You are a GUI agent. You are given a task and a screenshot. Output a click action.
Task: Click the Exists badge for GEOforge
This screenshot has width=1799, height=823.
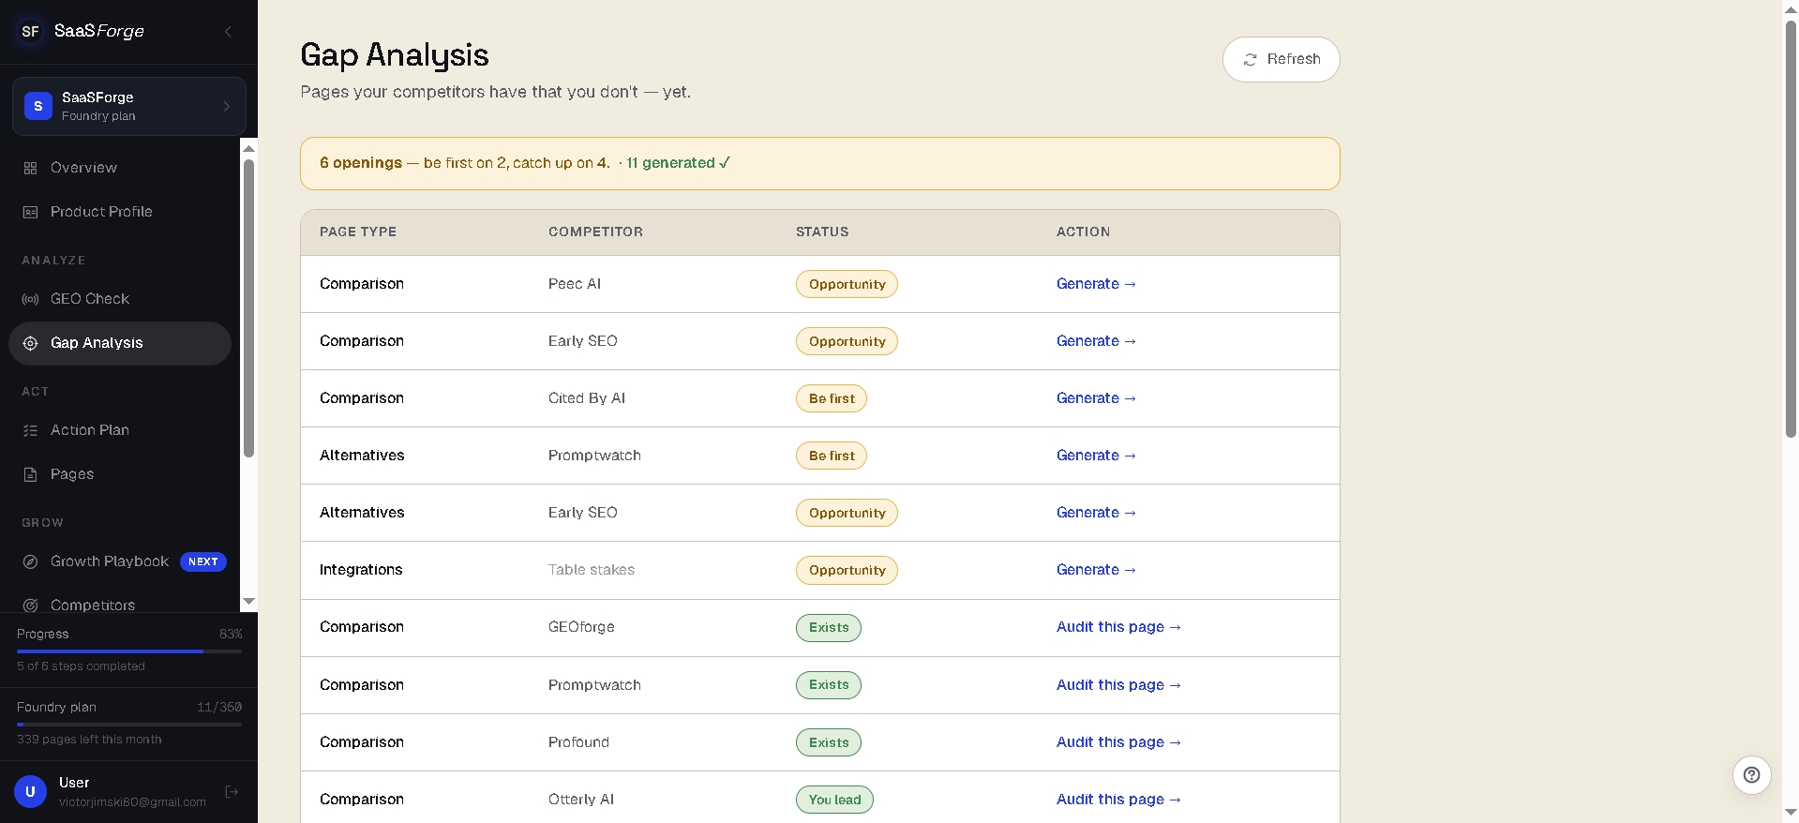click(x=829, y=628)
